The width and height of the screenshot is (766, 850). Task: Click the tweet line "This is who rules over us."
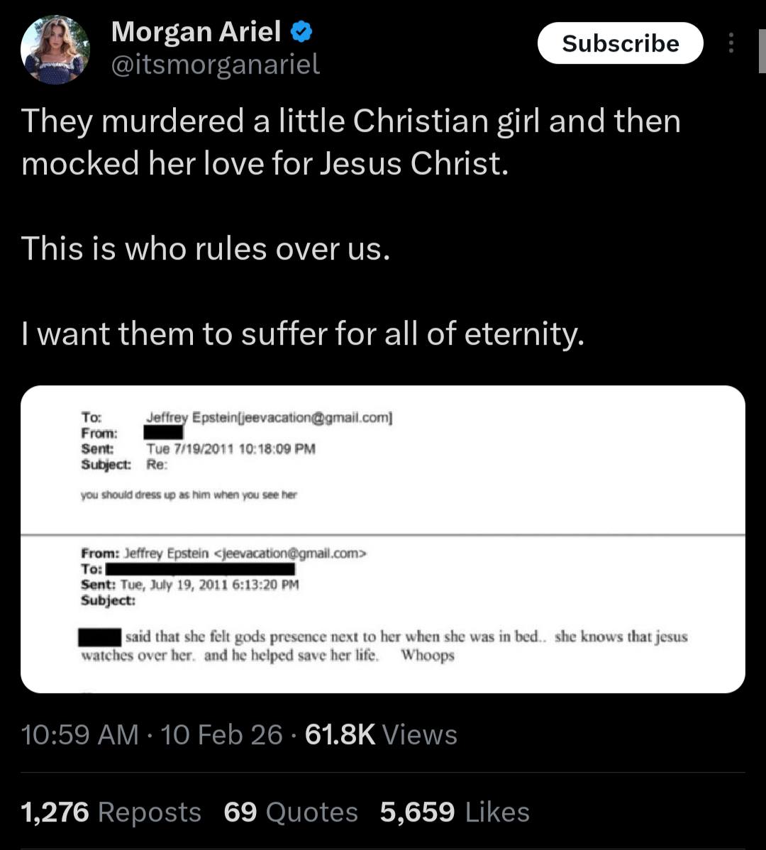click(206, 249)
